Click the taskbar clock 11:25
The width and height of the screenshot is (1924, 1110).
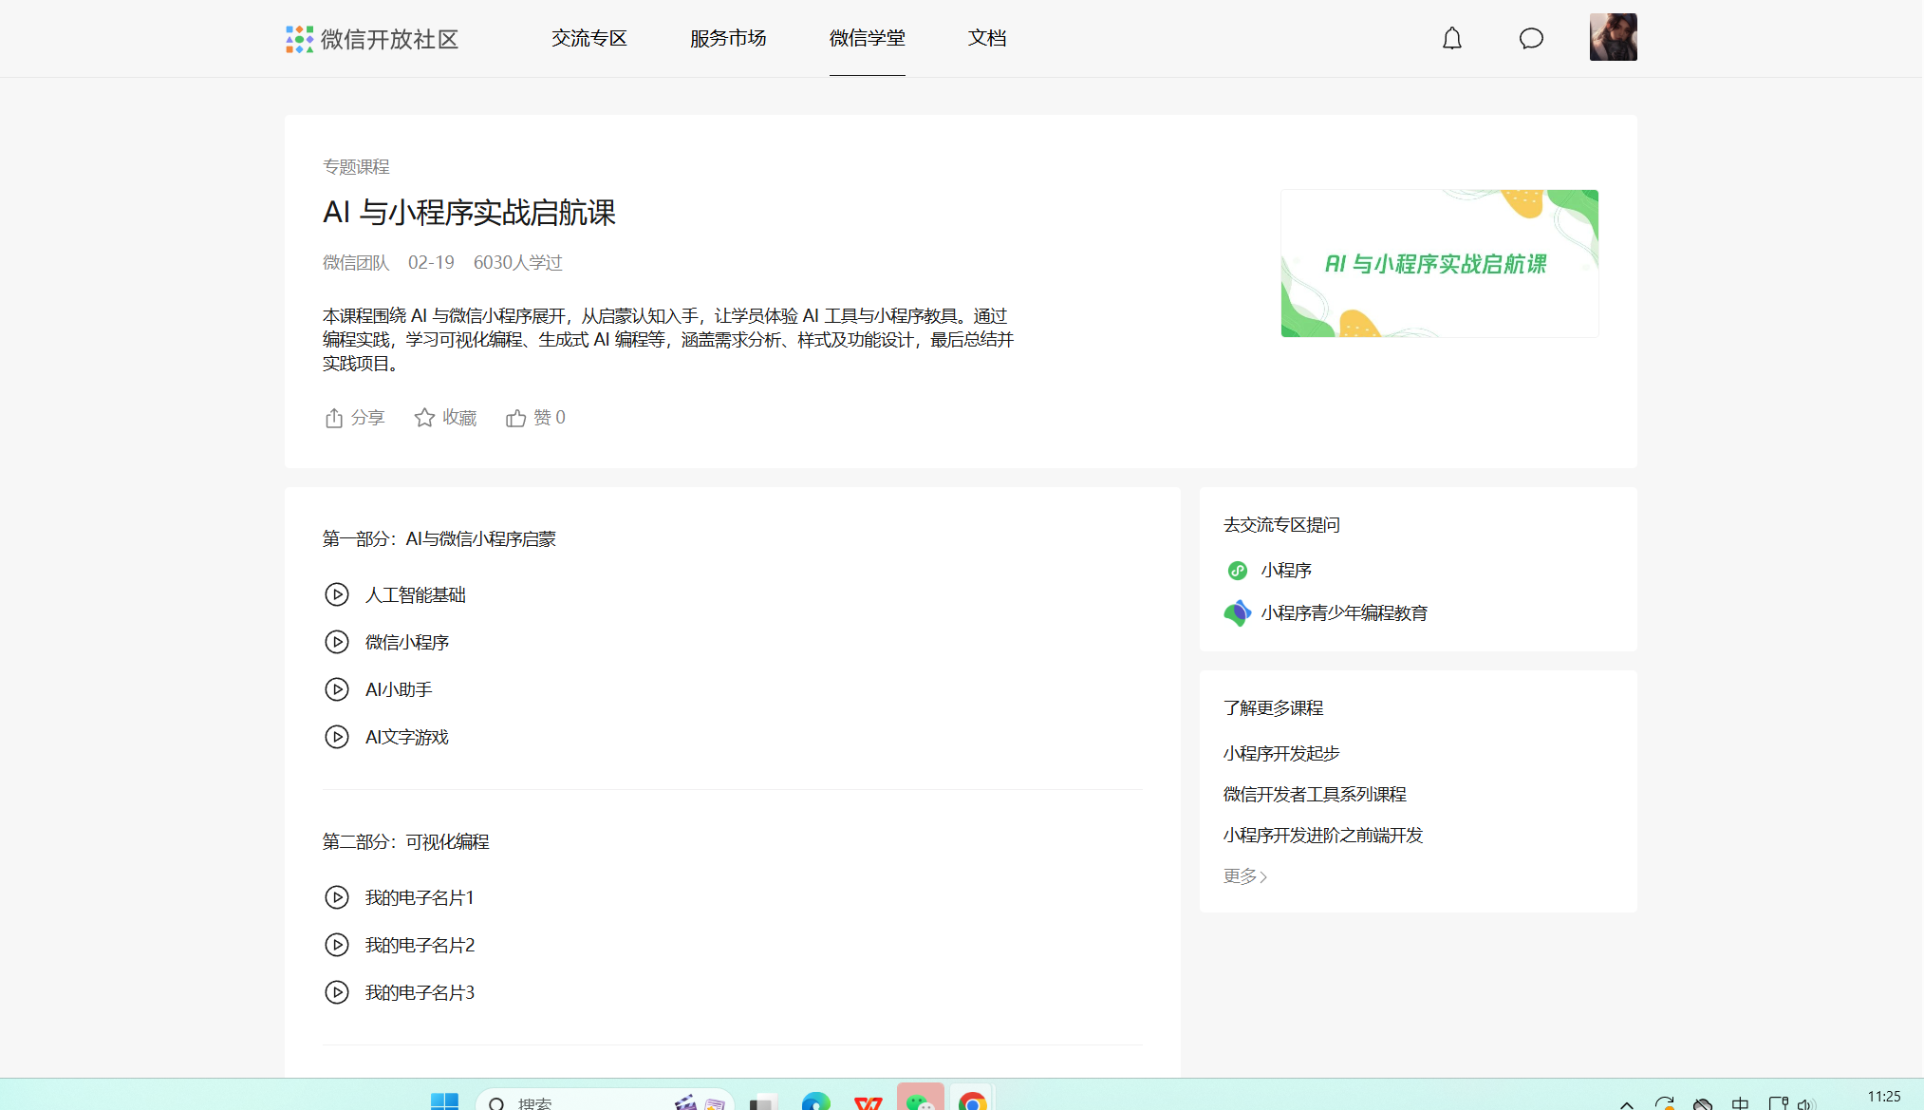1884,1098
